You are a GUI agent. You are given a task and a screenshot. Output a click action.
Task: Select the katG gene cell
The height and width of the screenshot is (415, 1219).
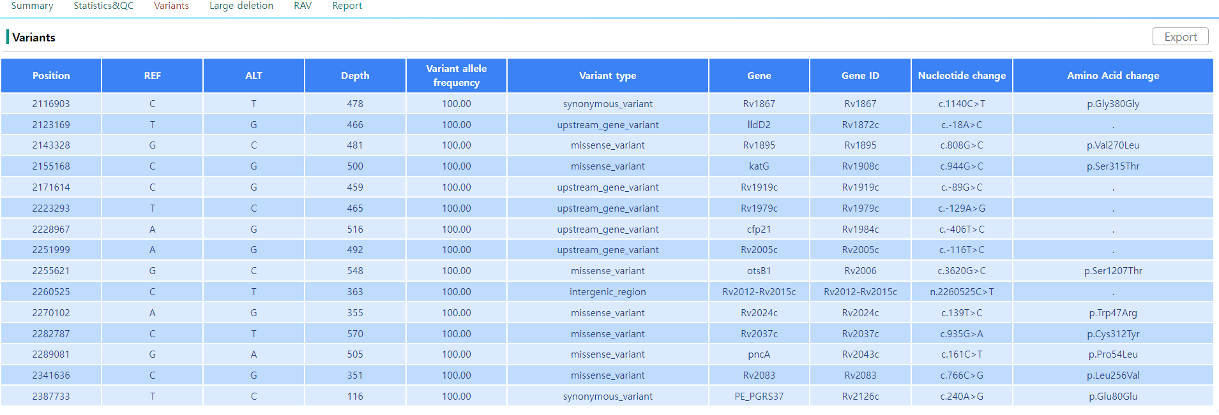point(759,166)
